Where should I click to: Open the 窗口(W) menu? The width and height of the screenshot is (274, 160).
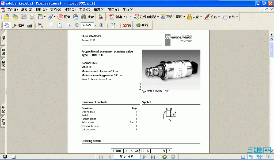[x=113, y=10]
